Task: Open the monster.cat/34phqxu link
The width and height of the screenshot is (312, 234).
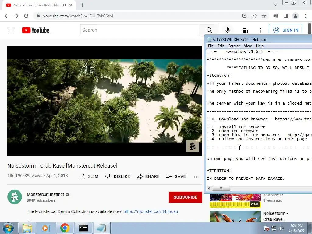Action: click(151, 211)
